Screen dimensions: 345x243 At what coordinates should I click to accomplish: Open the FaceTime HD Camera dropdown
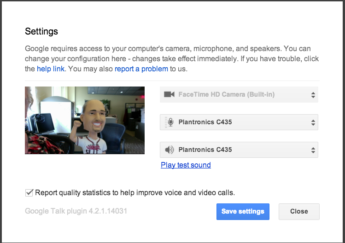tap(239, 95)
